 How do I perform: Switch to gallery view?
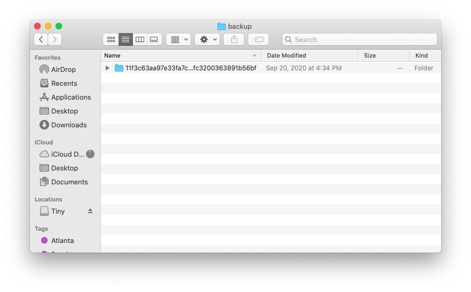154,39
